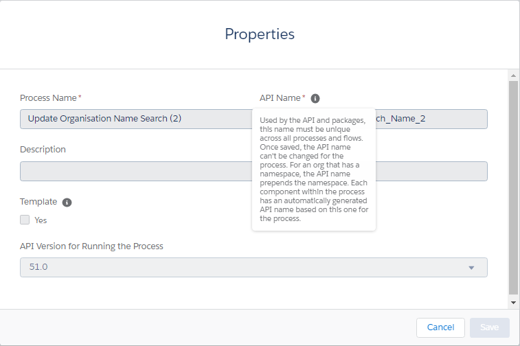Click the API Name info icon
Image resolution: width=520 pixels, height=346 pixels.
315,98
